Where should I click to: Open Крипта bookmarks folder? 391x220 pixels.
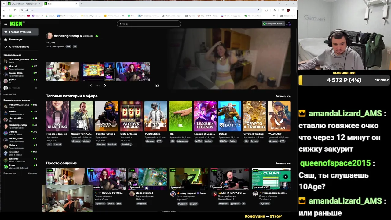190,16
